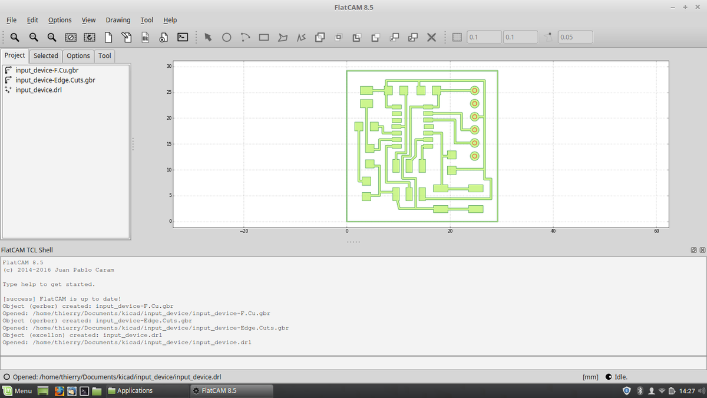Click the FlatCAM 8.5 taskbar button
Screen dimensions: 707x398
click(x=232, y=391)
